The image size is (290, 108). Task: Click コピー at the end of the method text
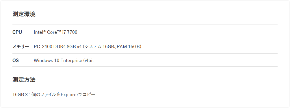(x=89, y=94)
